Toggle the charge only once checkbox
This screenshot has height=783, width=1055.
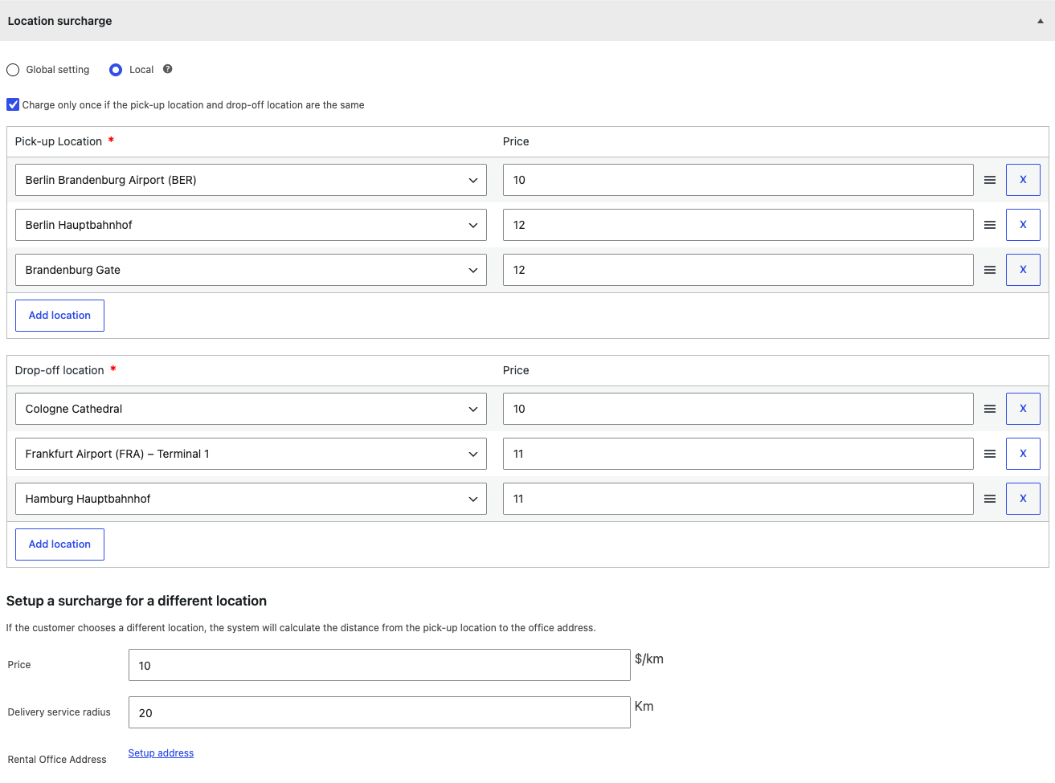coord(13,104)
